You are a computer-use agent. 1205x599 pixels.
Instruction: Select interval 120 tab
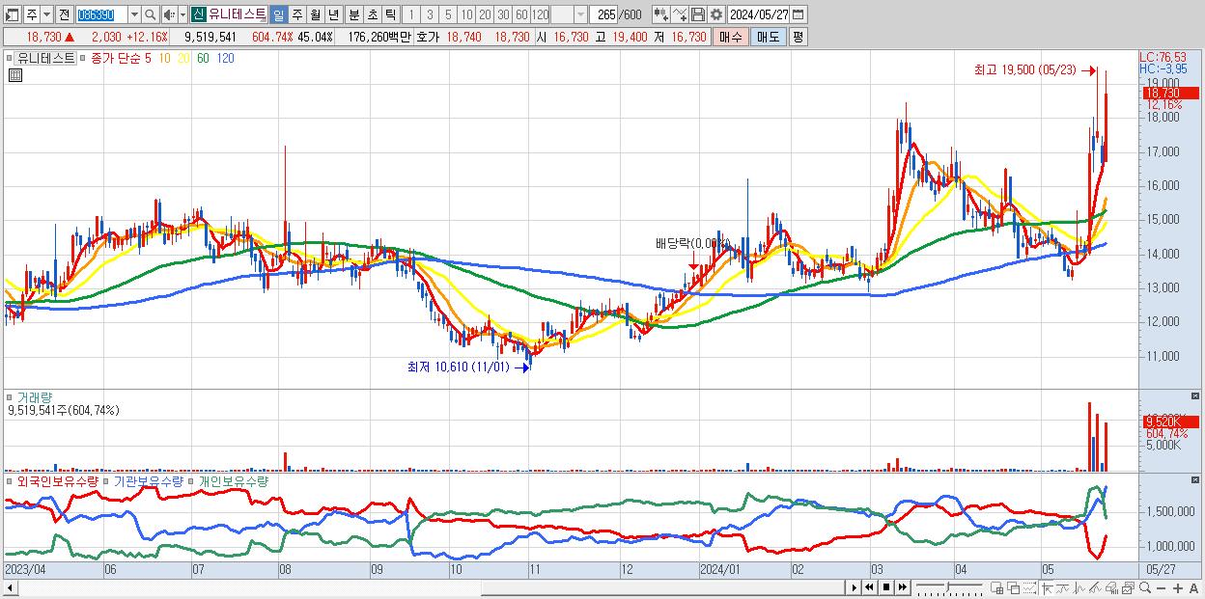tap(541, 14)
